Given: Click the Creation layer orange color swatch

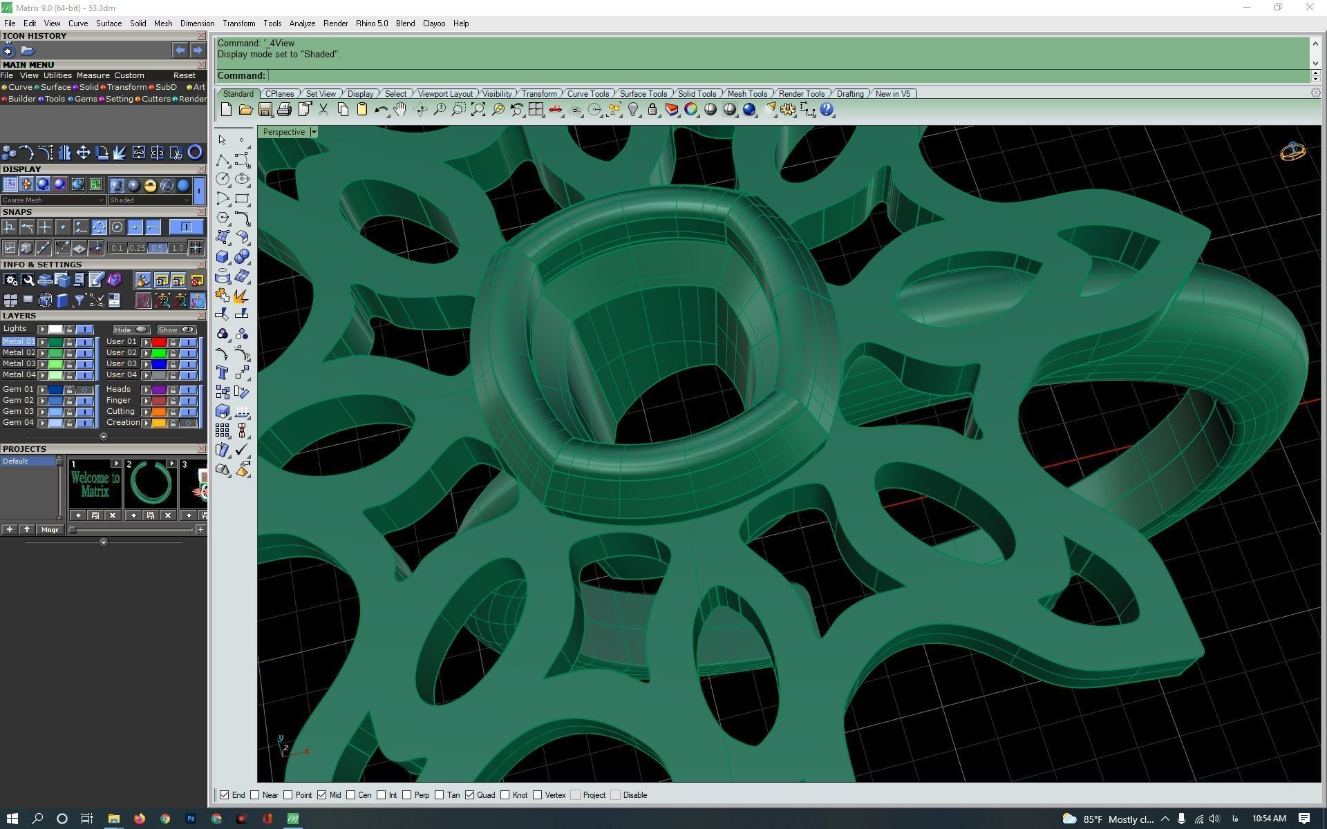Looking at the screenshot, I should click(x=159, y=423).
